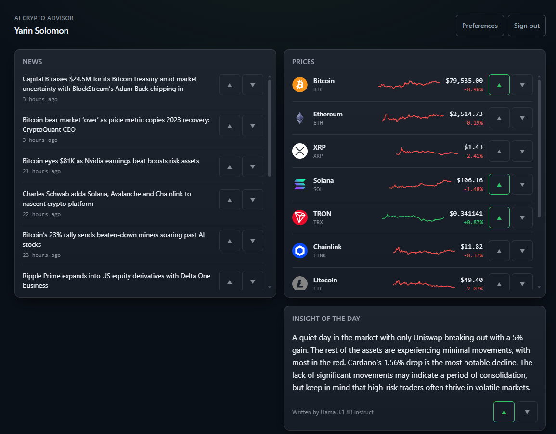The height and width of the screenshot is (434, 556).
Task: Downvote the Charles Schwab Solana article
Action: click(252, 200)
